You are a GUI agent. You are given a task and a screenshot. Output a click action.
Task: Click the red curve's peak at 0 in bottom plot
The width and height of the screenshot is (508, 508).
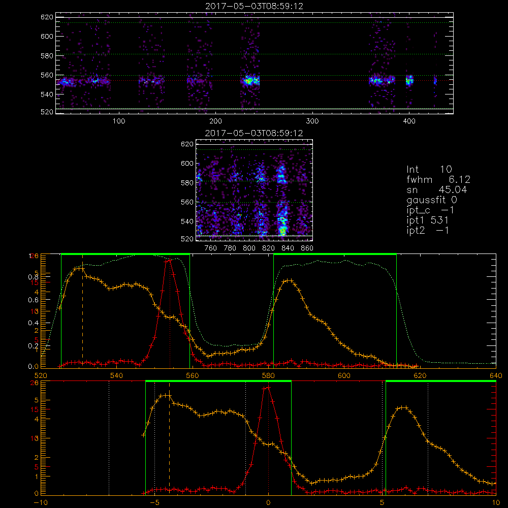(x=268, y=387)
